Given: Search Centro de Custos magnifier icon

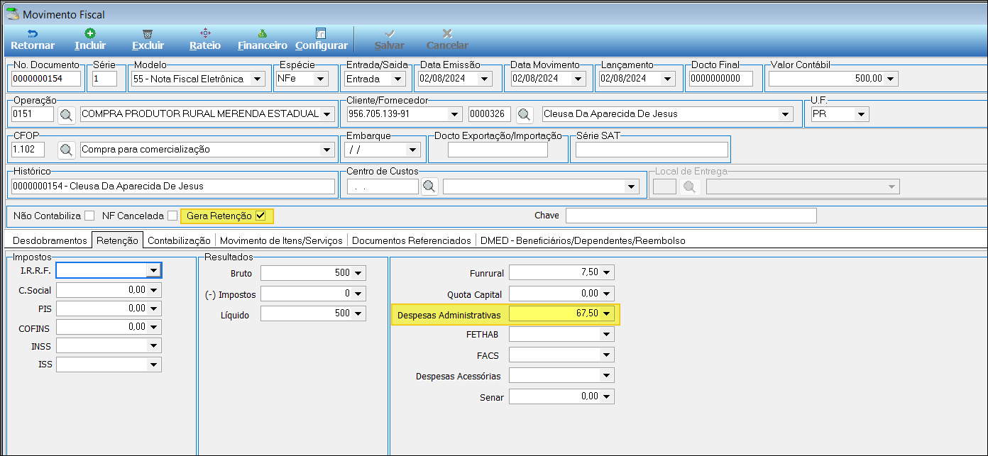Looking at the screenshot, I should click(x=429, y=187).
